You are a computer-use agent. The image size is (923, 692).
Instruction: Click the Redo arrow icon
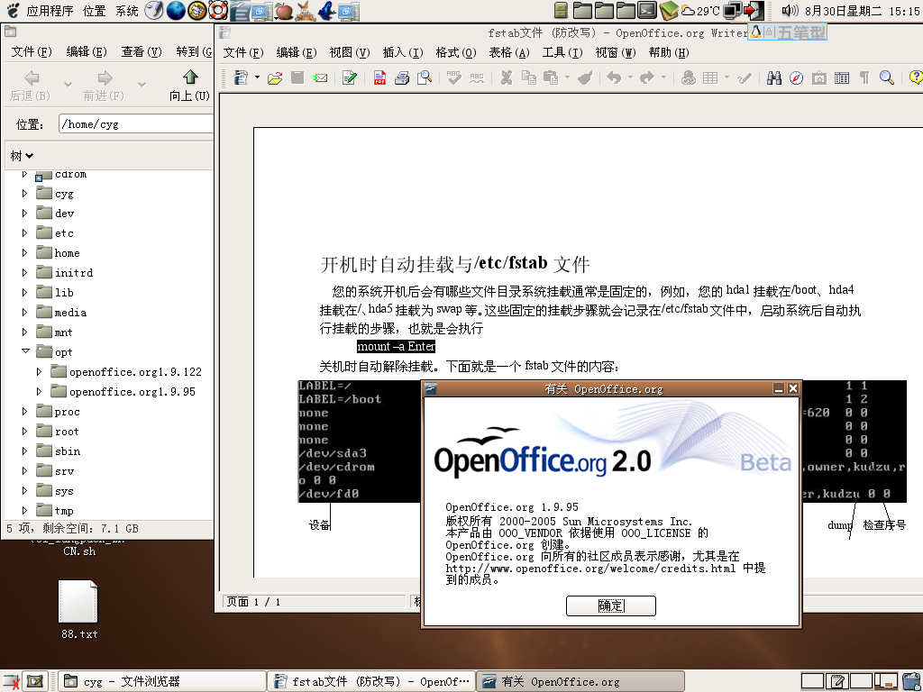pos(647,77)
